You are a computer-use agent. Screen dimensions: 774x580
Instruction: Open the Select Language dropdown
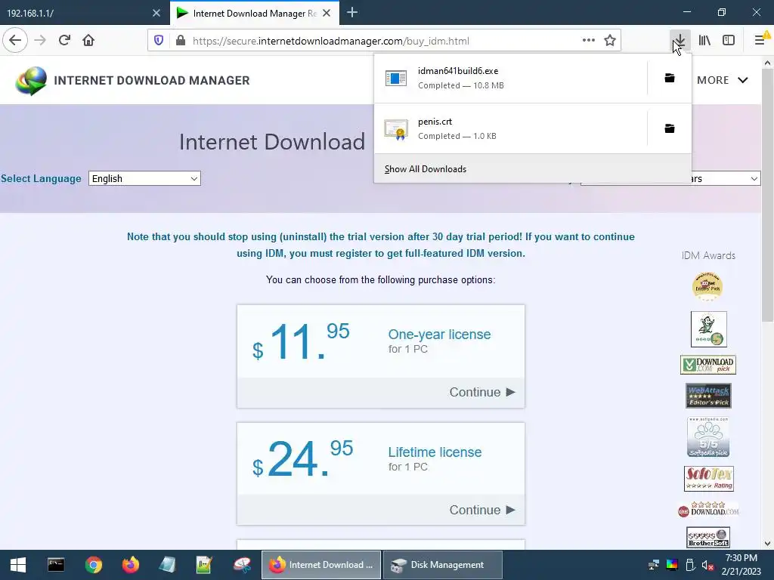tap(144, 178)
